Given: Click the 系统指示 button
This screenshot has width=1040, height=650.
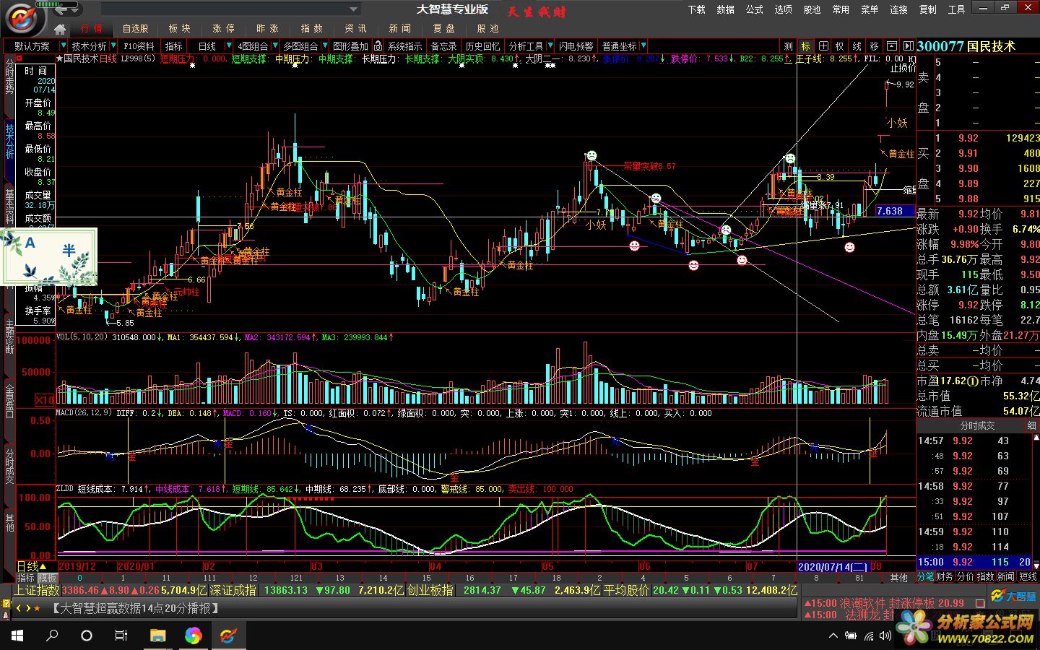Looking at the screenshot, I should 405,45.
